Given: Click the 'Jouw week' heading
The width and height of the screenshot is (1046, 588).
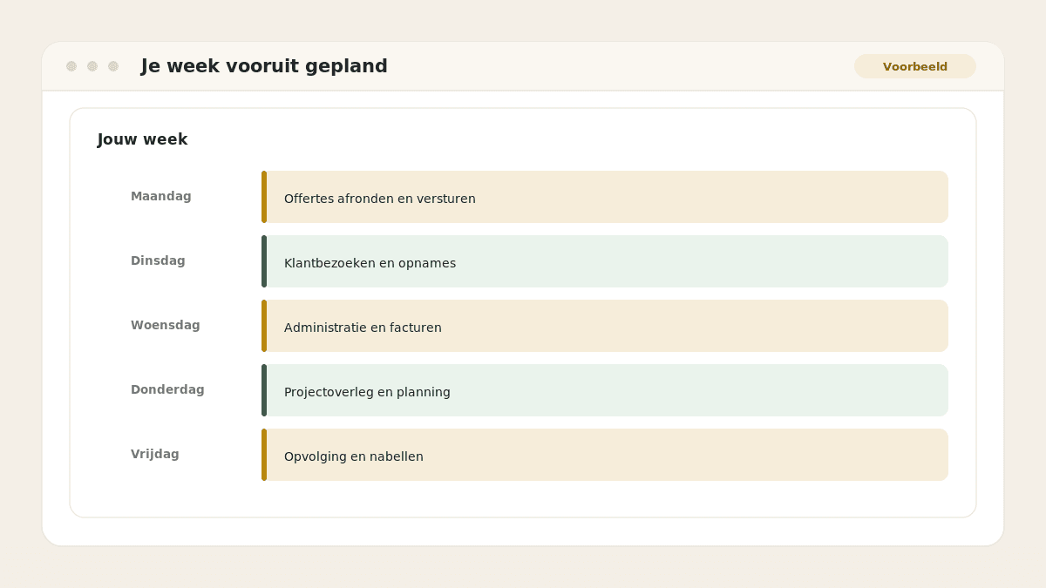Looking at the screenshot, I should click(143, 139).
